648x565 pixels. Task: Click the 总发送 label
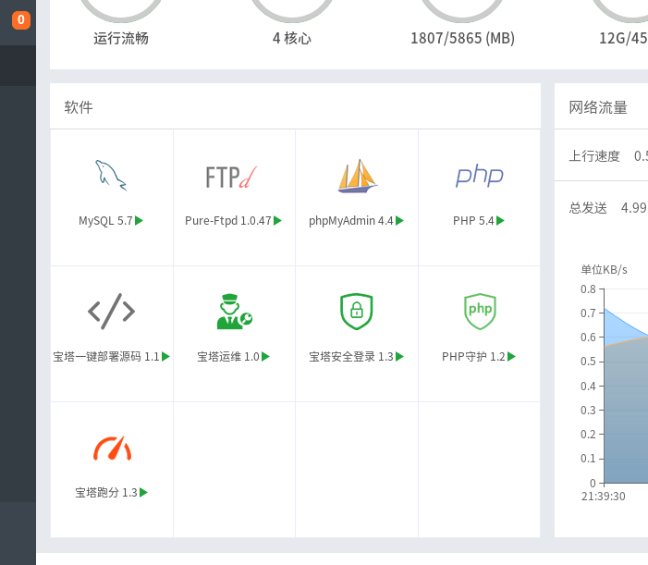(588, 207)
